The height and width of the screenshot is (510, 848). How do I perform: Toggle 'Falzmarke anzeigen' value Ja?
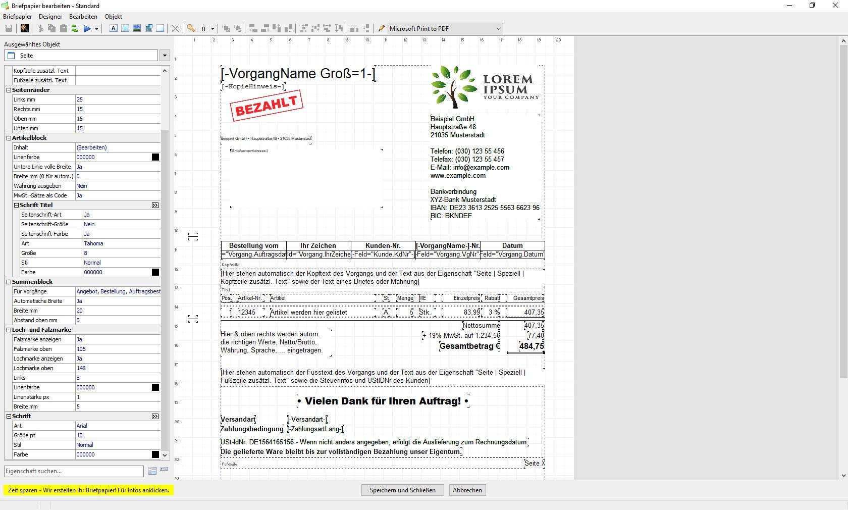pos(118,339)
